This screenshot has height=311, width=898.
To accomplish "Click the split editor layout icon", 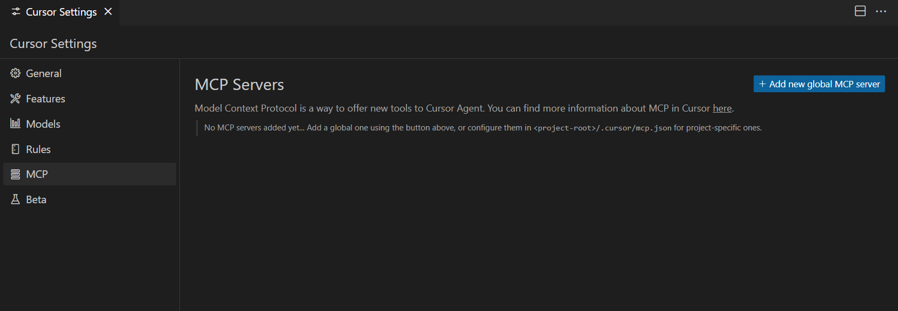I will point(860,11).
